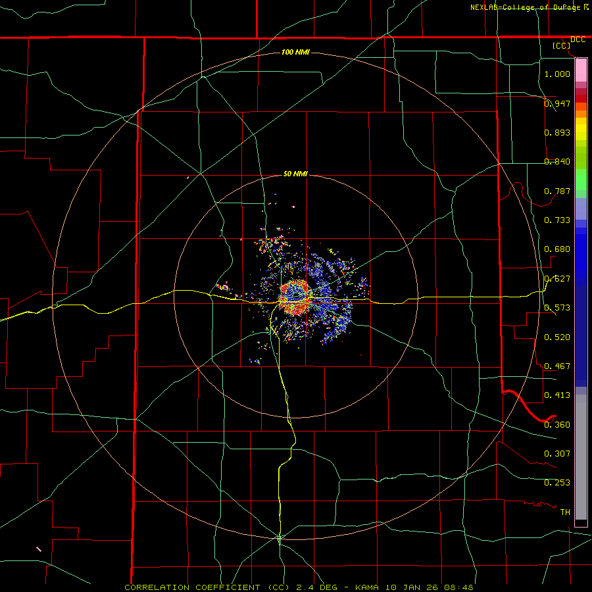Click the 0.627 legend value

pos(557,278)
